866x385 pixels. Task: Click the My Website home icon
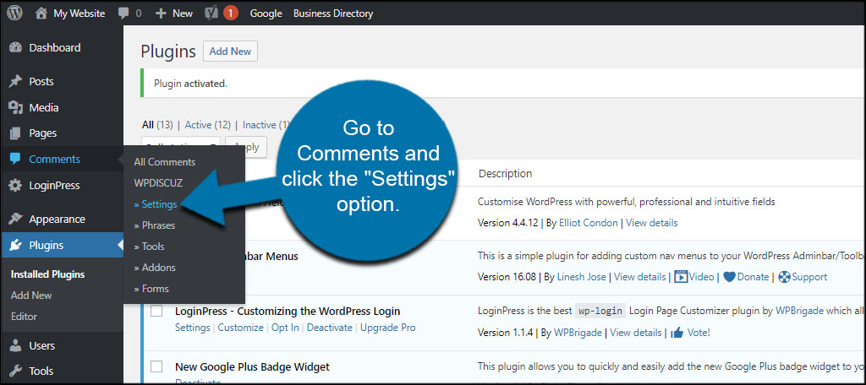coord(41,14)
